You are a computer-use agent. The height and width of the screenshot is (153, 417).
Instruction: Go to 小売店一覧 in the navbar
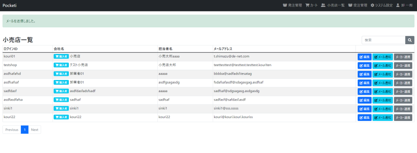(333, 5)
